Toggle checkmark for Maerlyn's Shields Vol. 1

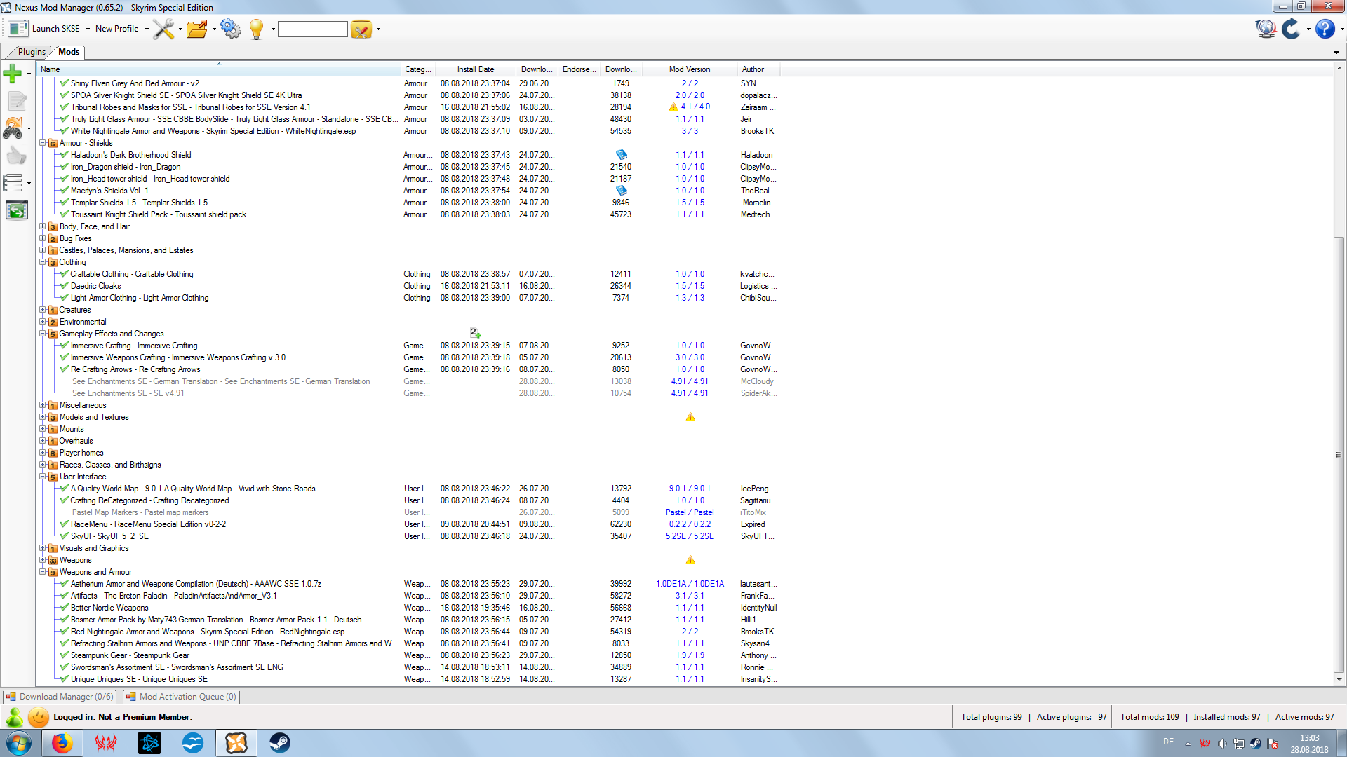tap(65, 191)
